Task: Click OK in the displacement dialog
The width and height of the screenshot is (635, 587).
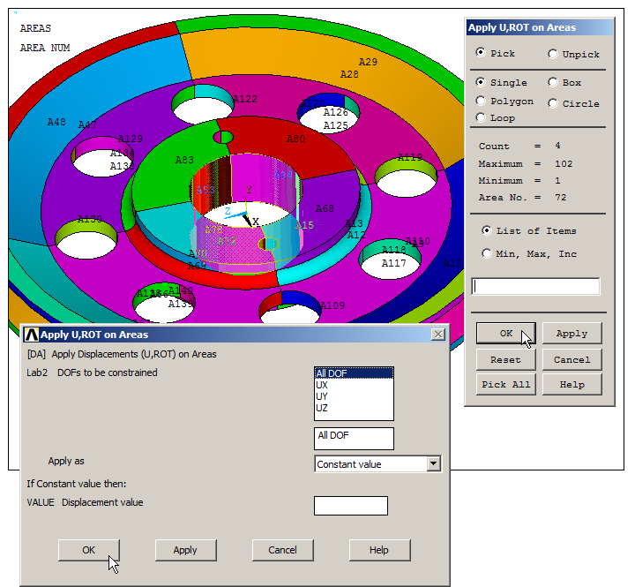Action: click(89, 550)
